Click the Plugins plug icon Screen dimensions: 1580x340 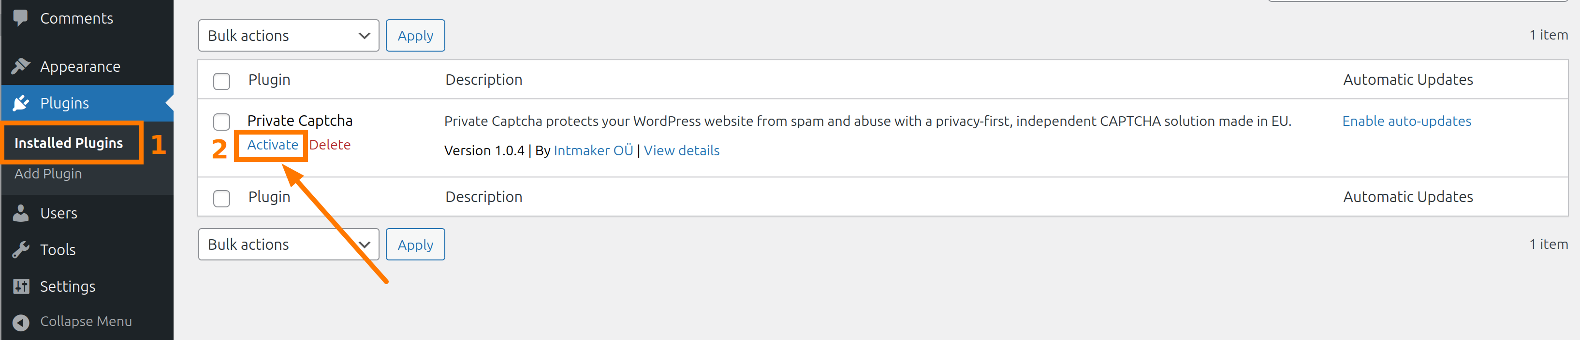pos(20,103)
